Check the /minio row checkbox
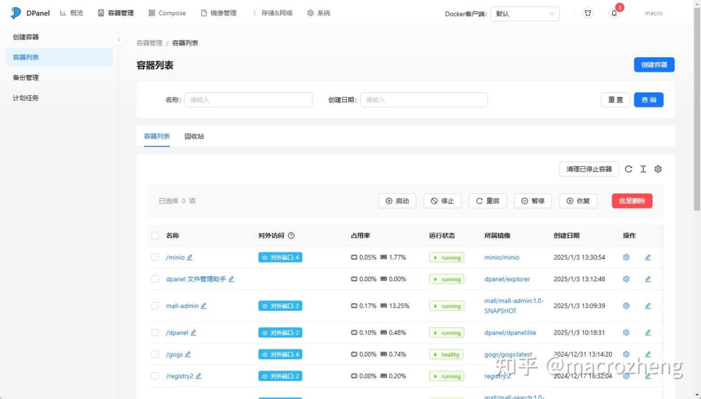 155,257
